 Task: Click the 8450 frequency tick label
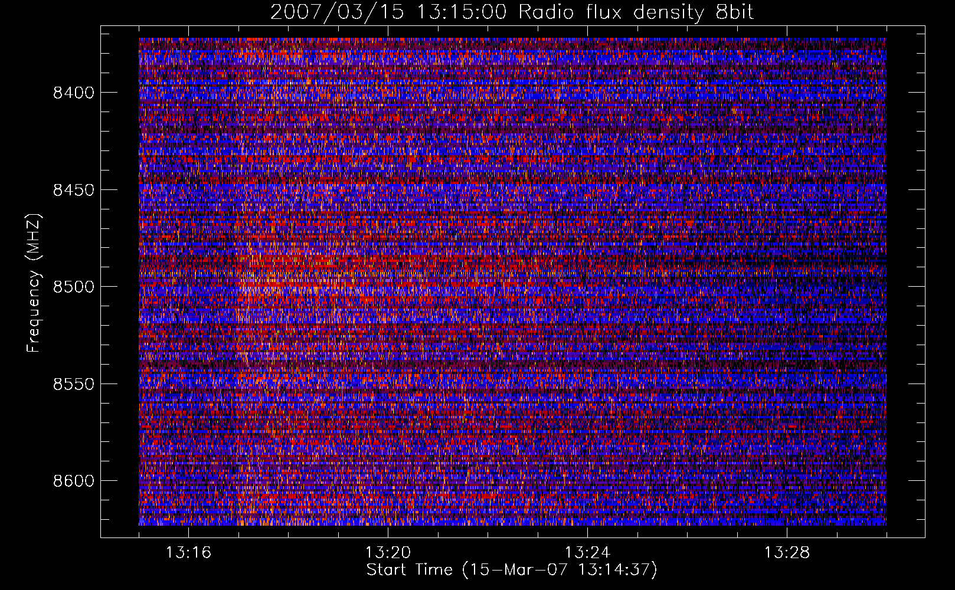click(74, 190)
